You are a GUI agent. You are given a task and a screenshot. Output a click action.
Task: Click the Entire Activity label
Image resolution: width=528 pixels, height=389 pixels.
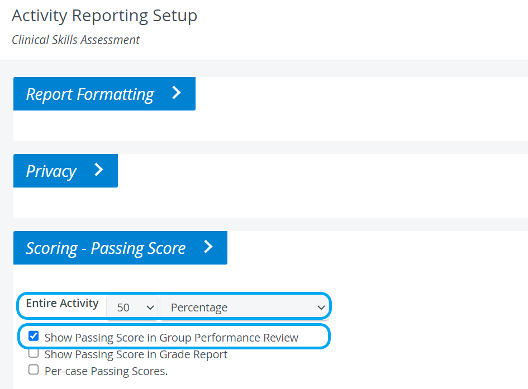point(62,303)
